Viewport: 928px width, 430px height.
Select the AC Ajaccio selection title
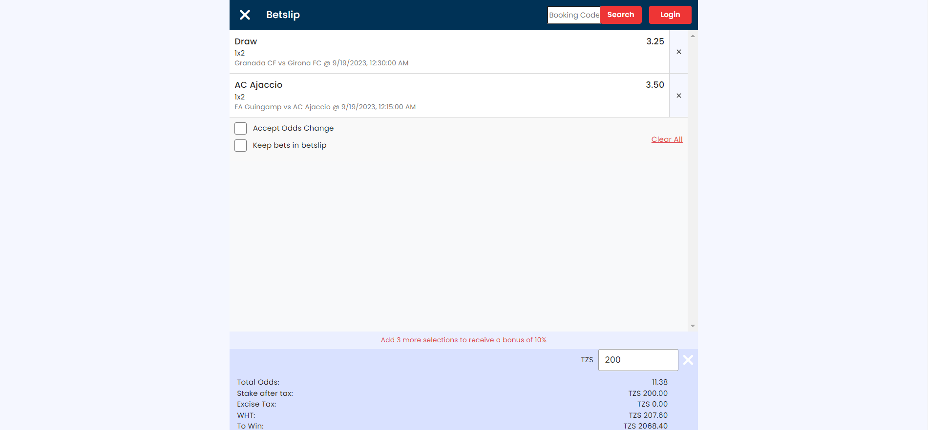(258, 85)
